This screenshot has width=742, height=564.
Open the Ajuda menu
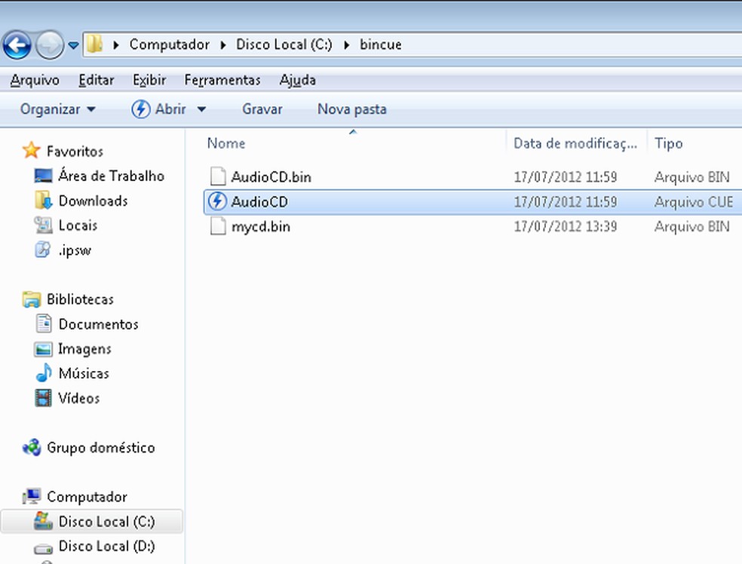tap(297, 80)
